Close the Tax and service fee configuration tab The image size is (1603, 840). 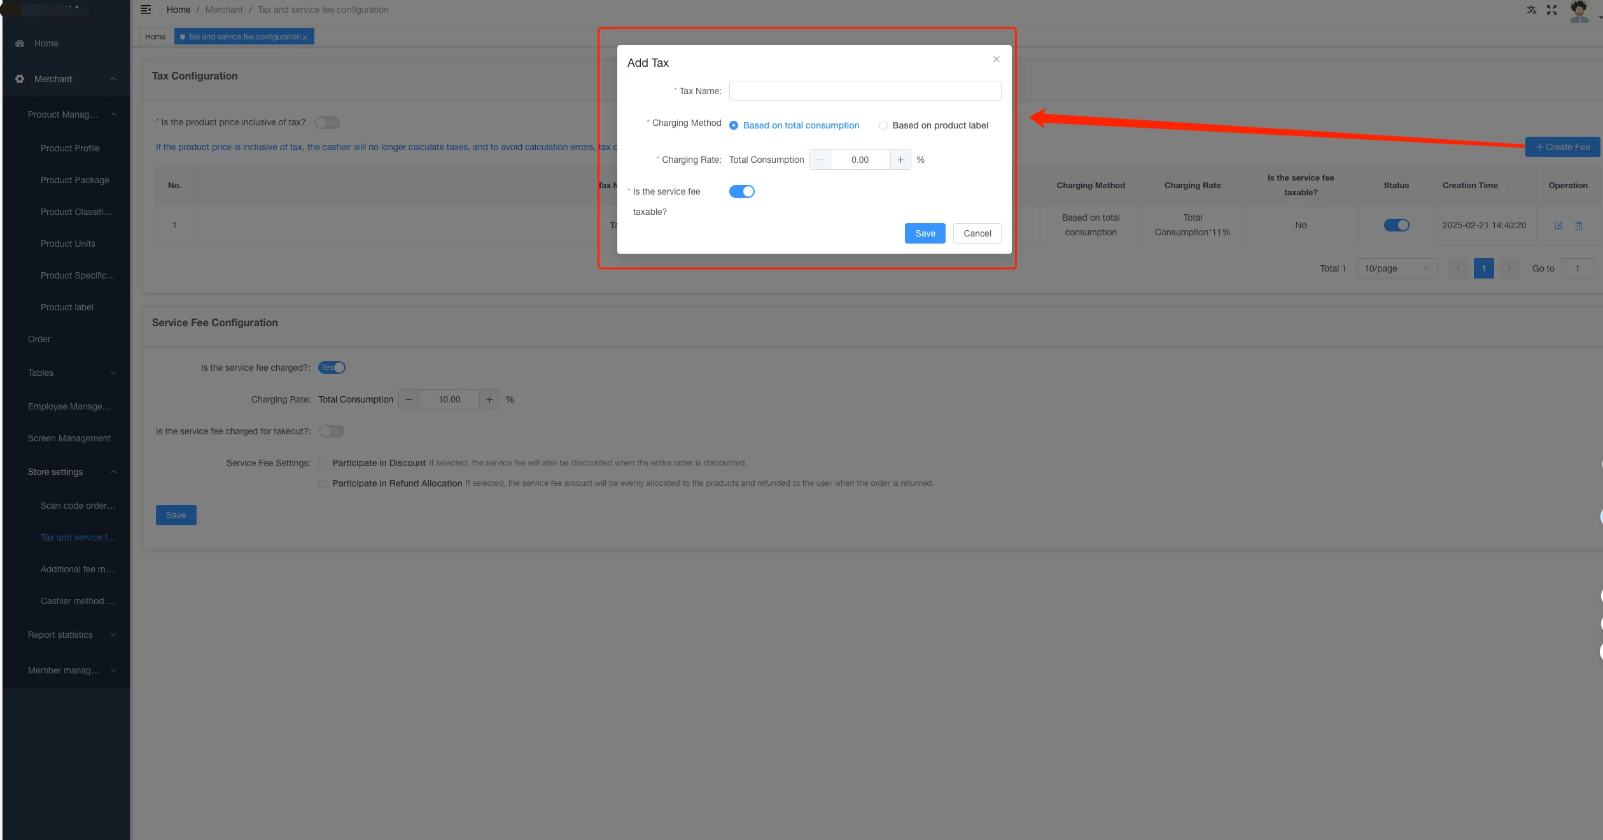pos(305,38)
